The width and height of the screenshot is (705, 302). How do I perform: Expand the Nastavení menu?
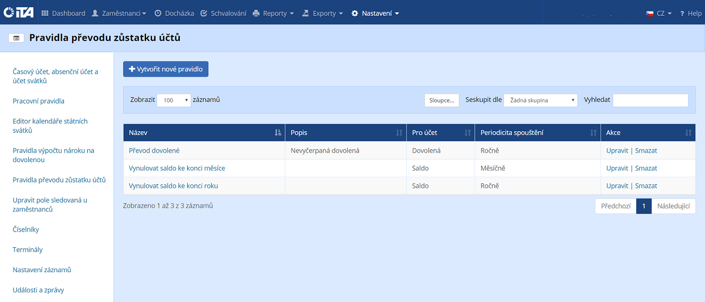point(375,13)
